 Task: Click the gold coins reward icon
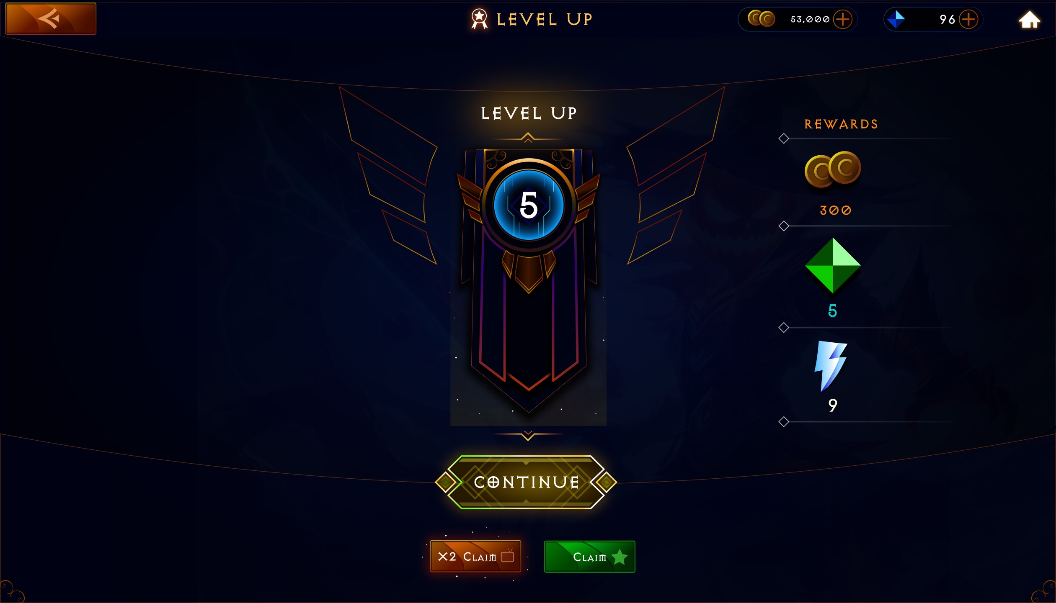[x=832, y=169]
